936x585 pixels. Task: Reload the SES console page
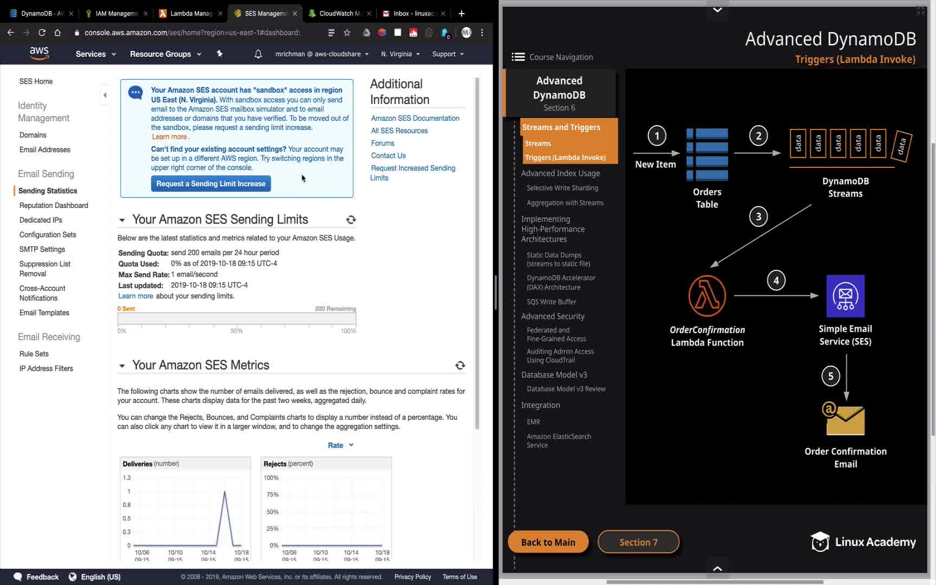(42, 32)
